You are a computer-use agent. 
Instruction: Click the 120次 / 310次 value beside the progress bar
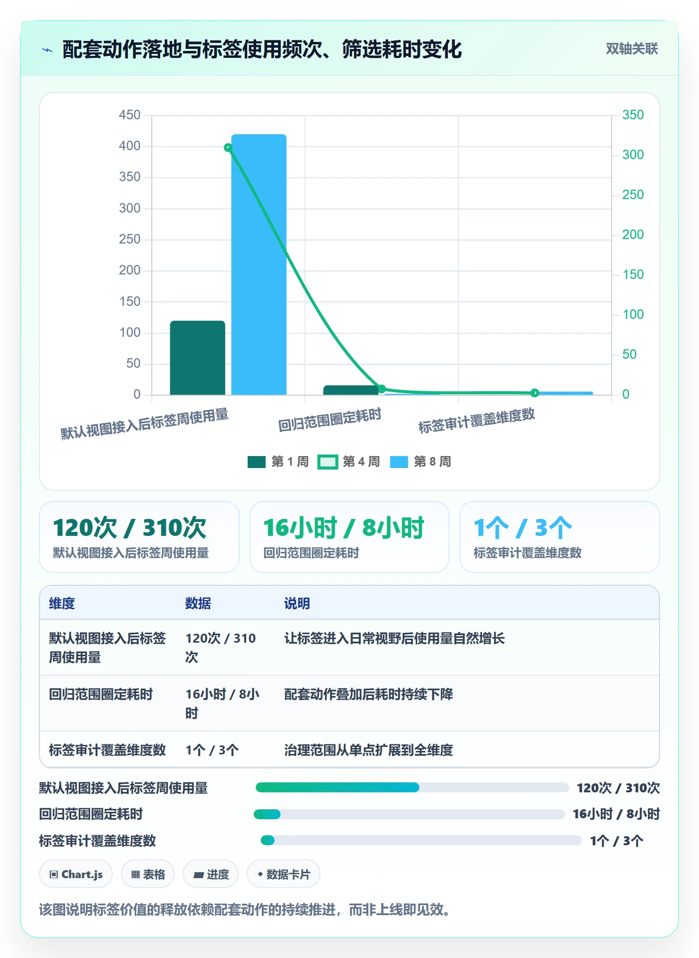(x=618, y=788)
